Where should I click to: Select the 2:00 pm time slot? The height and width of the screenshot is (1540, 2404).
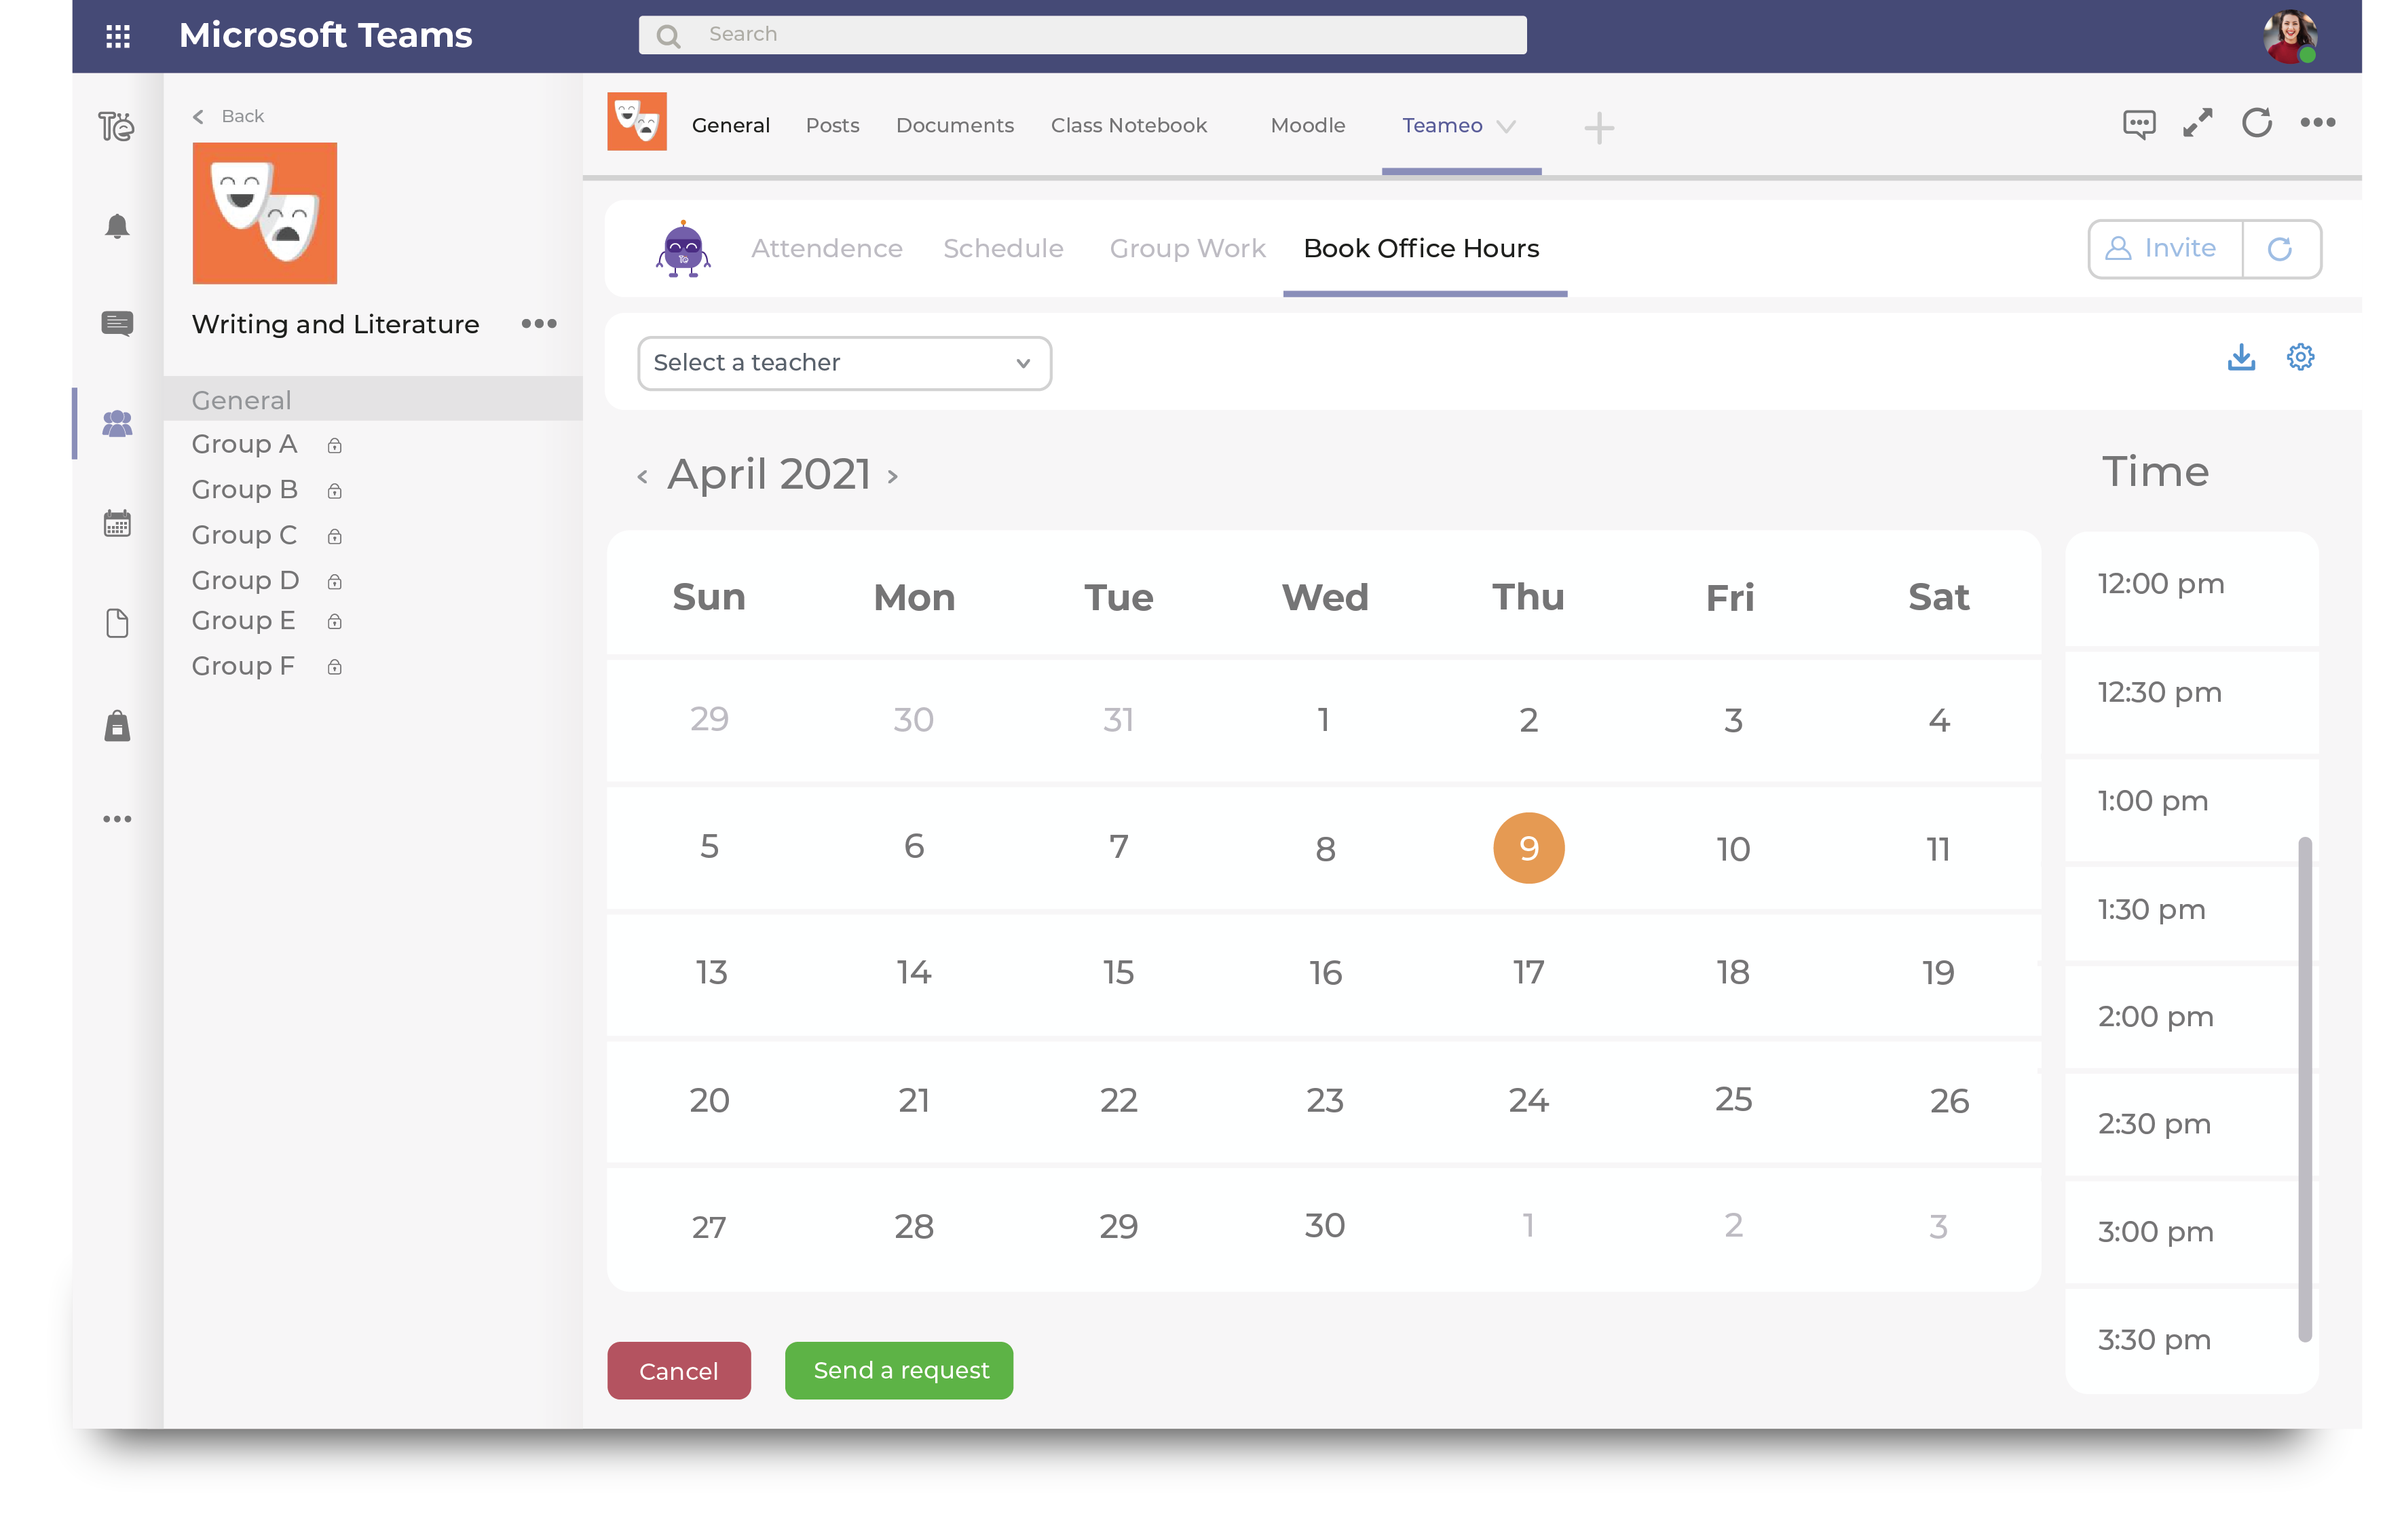(x=2156, y=1017)
